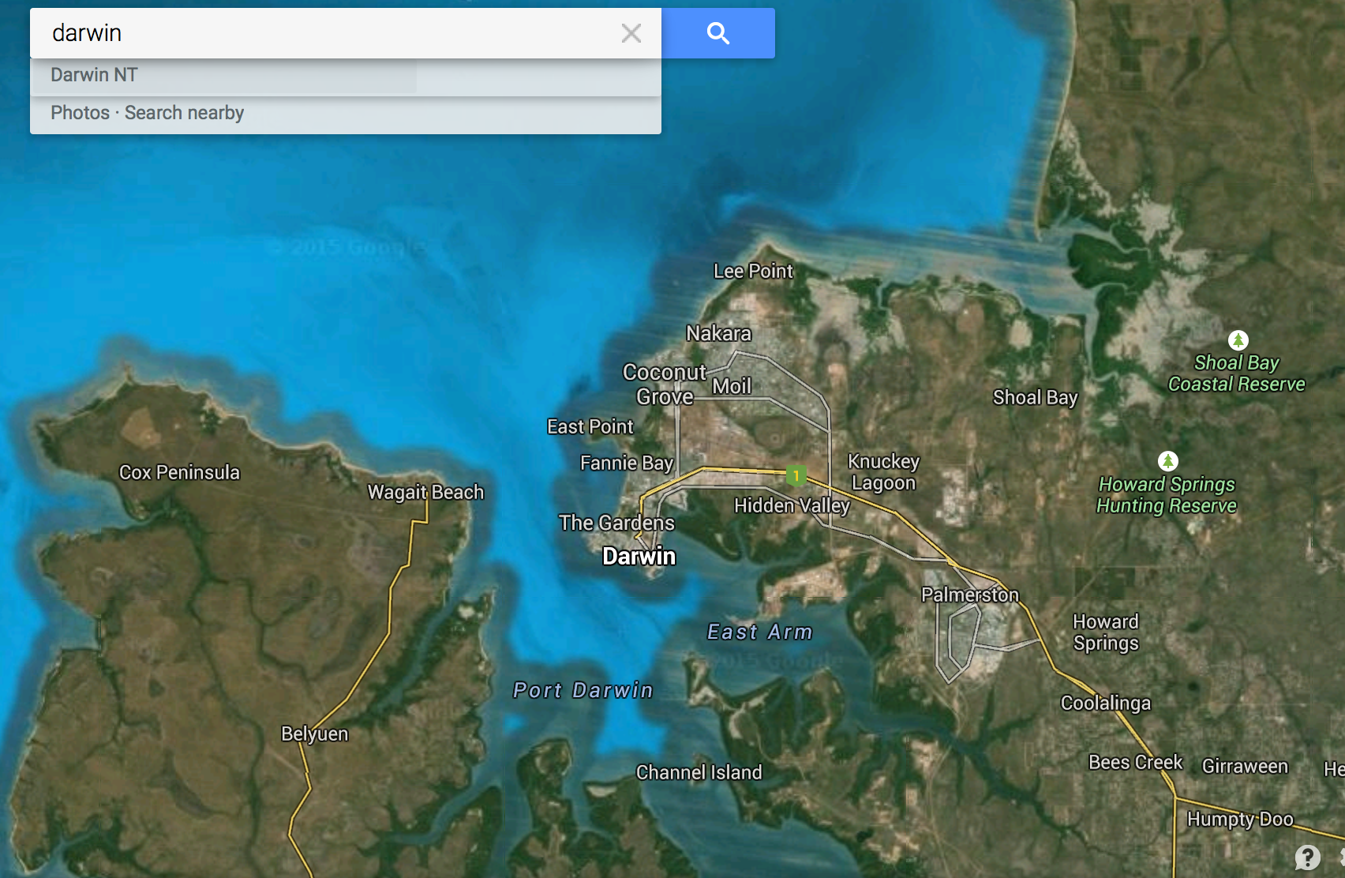Click the green route 1 highway shield
1345x878 pixels.
(796, 475)
